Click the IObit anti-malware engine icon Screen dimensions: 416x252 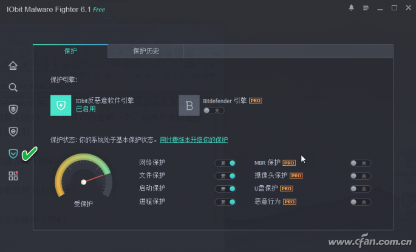(x=61, y=105)
